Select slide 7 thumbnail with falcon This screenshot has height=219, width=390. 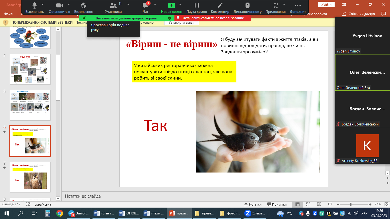(x=30, y=177)
